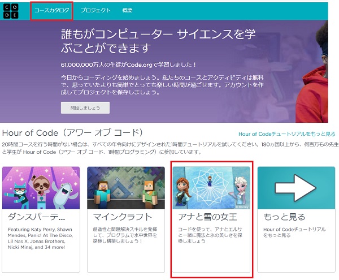Open the 概要 menu item

[x=127, y=10]
